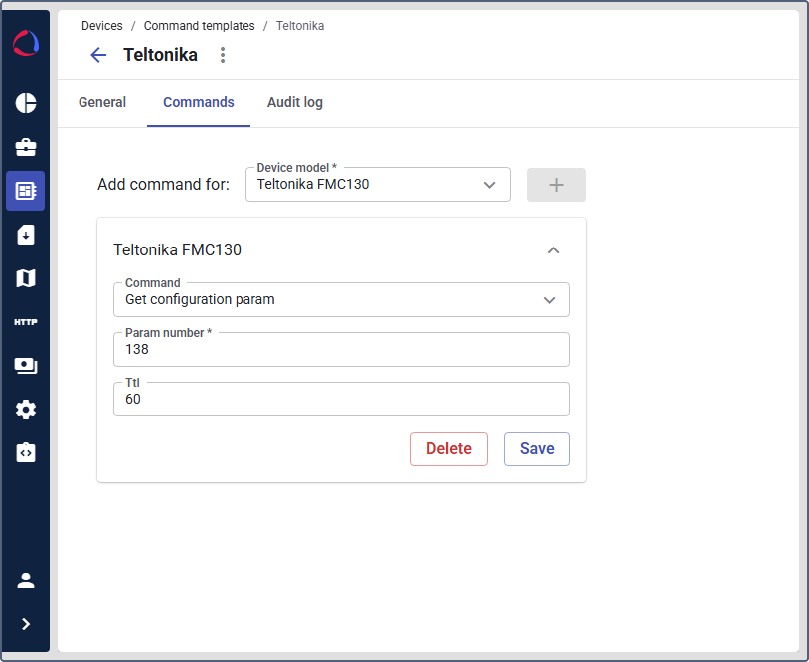Screen dimensions: 809x662
Task: Collapse the Teltonika FMC130 command card
Action: [x=554, y=250]
